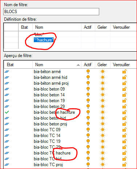Select layer bia-bloc beton hachure
Viewport: 137px width, 169px height.
55,112
